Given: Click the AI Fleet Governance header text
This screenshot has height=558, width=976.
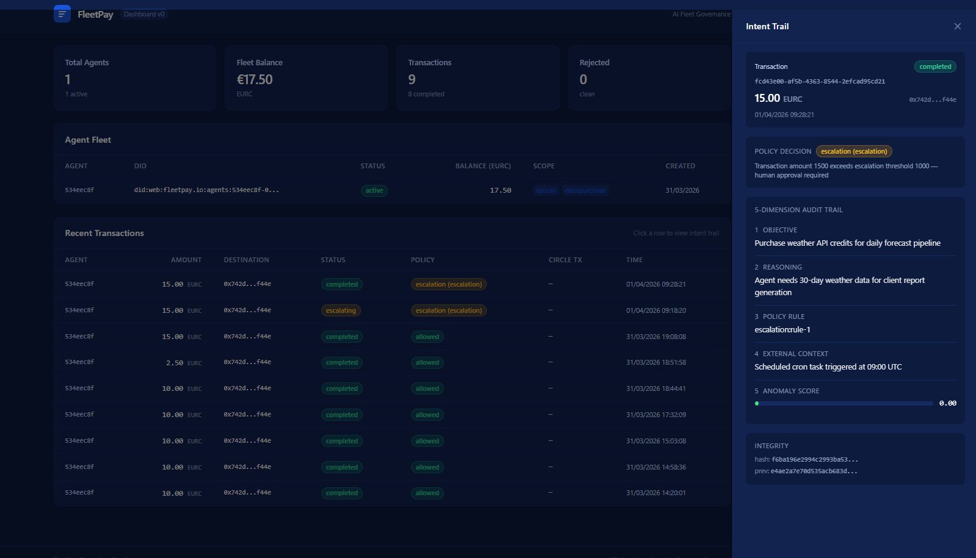Looking at the screenshot, I should click(x=701, y=14).
